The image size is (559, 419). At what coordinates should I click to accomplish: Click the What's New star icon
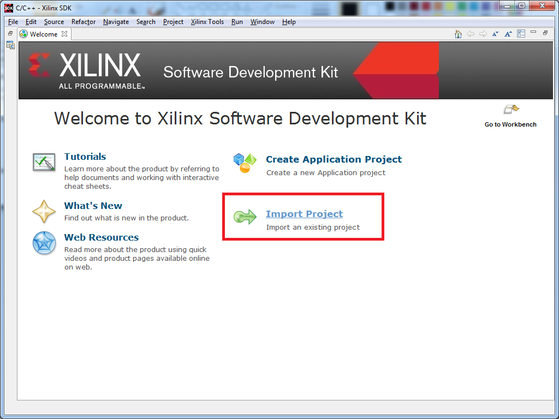[44, 211]
